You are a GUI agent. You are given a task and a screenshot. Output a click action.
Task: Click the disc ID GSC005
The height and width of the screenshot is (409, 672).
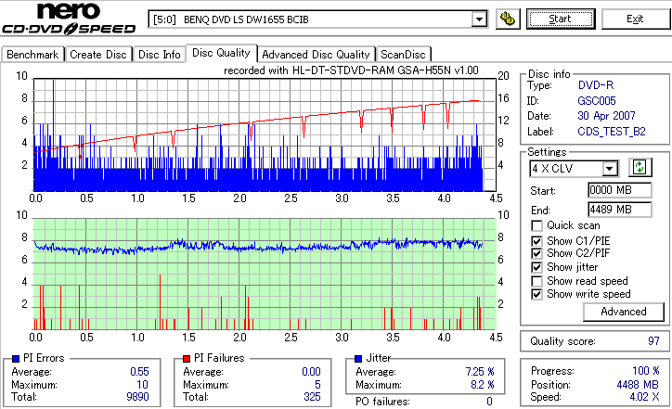pyautogui.click(x=597, y=101)
